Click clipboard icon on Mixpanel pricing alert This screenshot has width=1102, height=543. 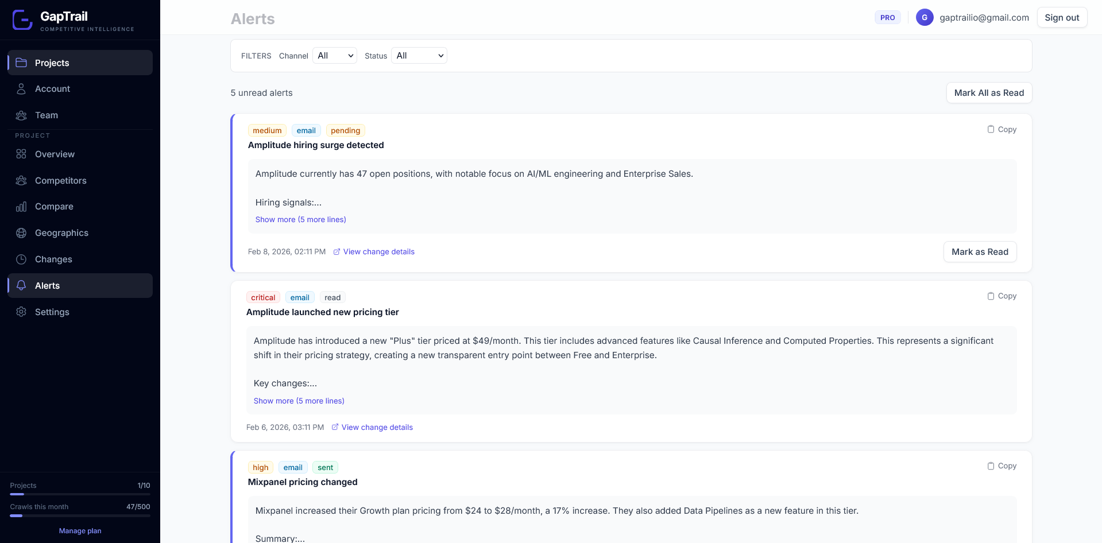[991, 466]
